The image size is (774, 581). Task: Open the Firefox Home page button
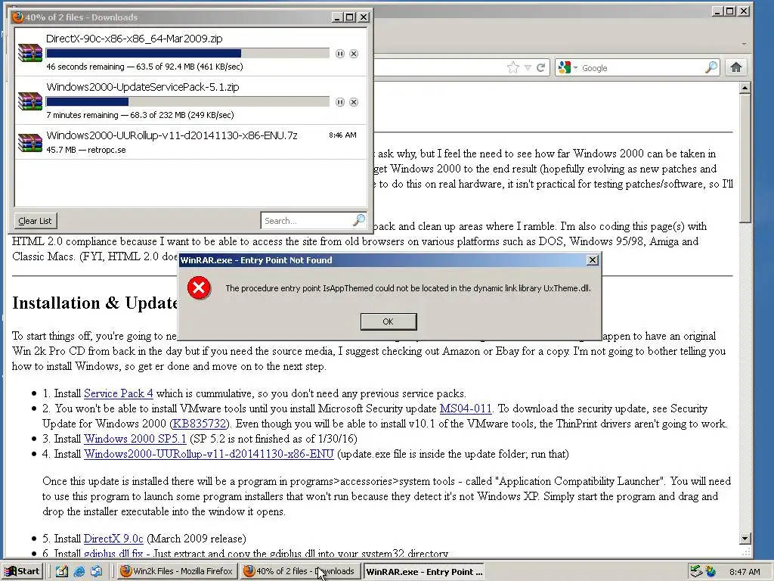point(736,67)
